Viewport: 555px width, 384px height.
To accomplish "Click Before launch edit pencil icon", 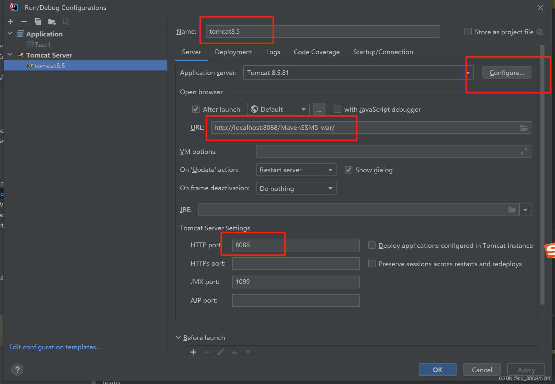I will click(221, 352).
